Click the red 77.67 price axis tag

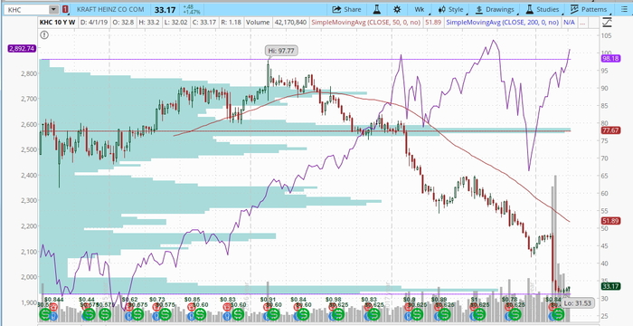[610, 130]
